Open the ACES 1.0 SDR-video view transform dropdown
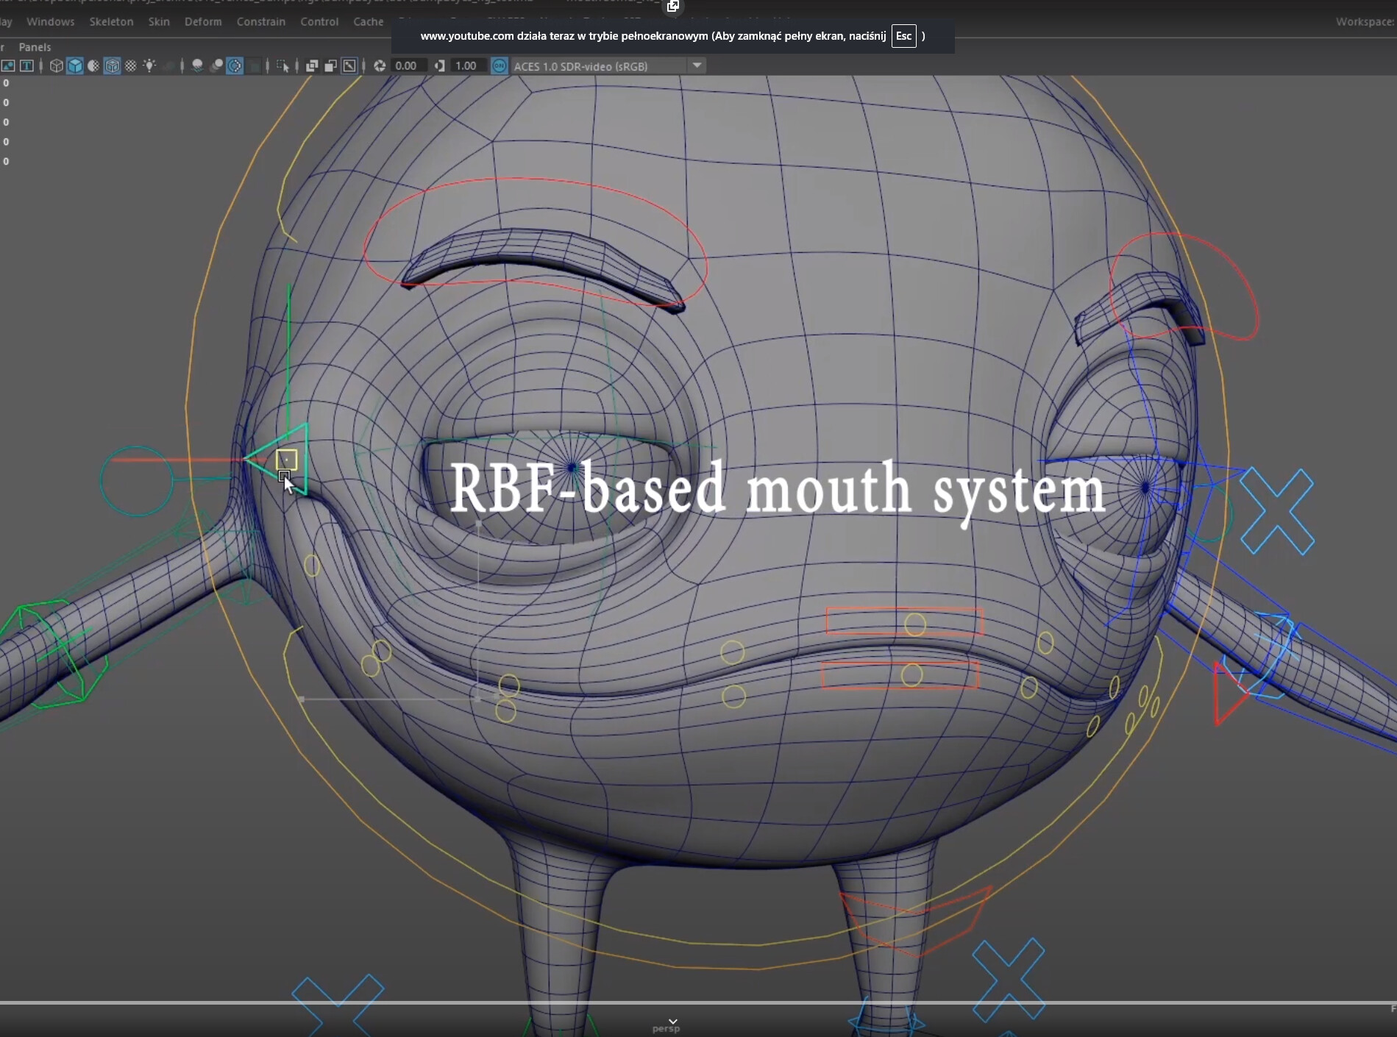 [696, 65]
